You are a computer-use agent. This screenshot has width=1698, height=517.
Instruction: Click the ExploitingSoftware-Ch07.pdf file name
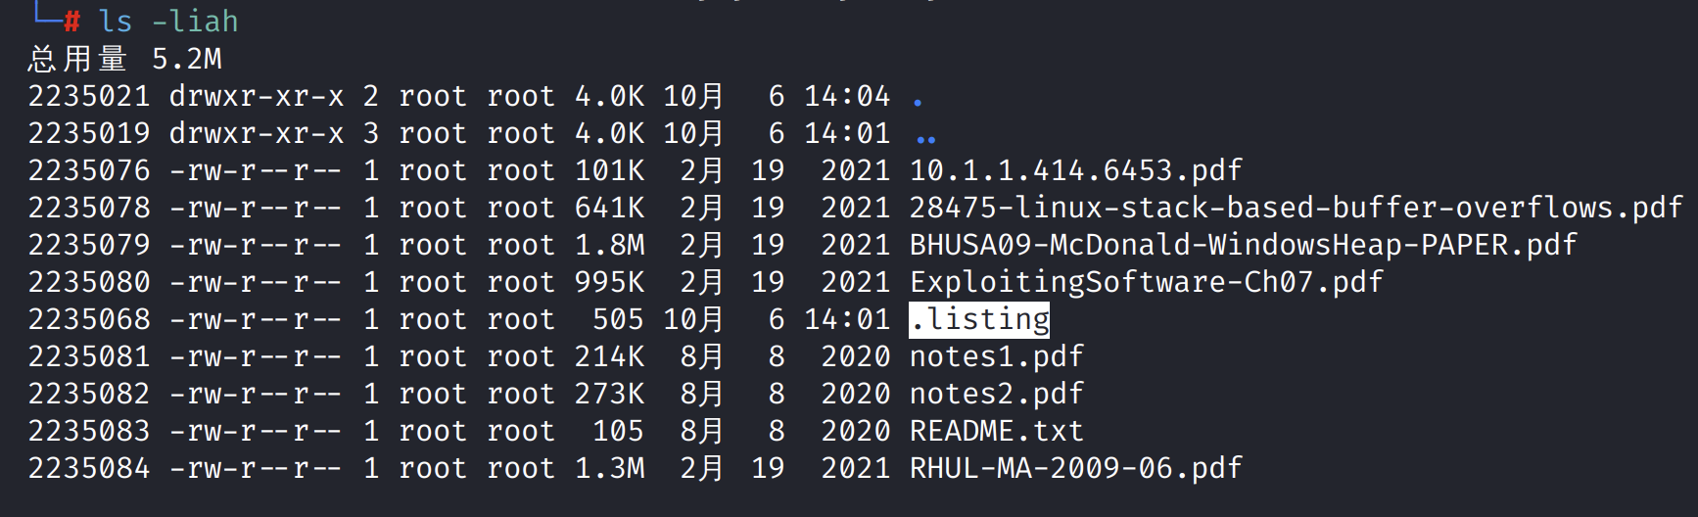(x=1146, y=282)
